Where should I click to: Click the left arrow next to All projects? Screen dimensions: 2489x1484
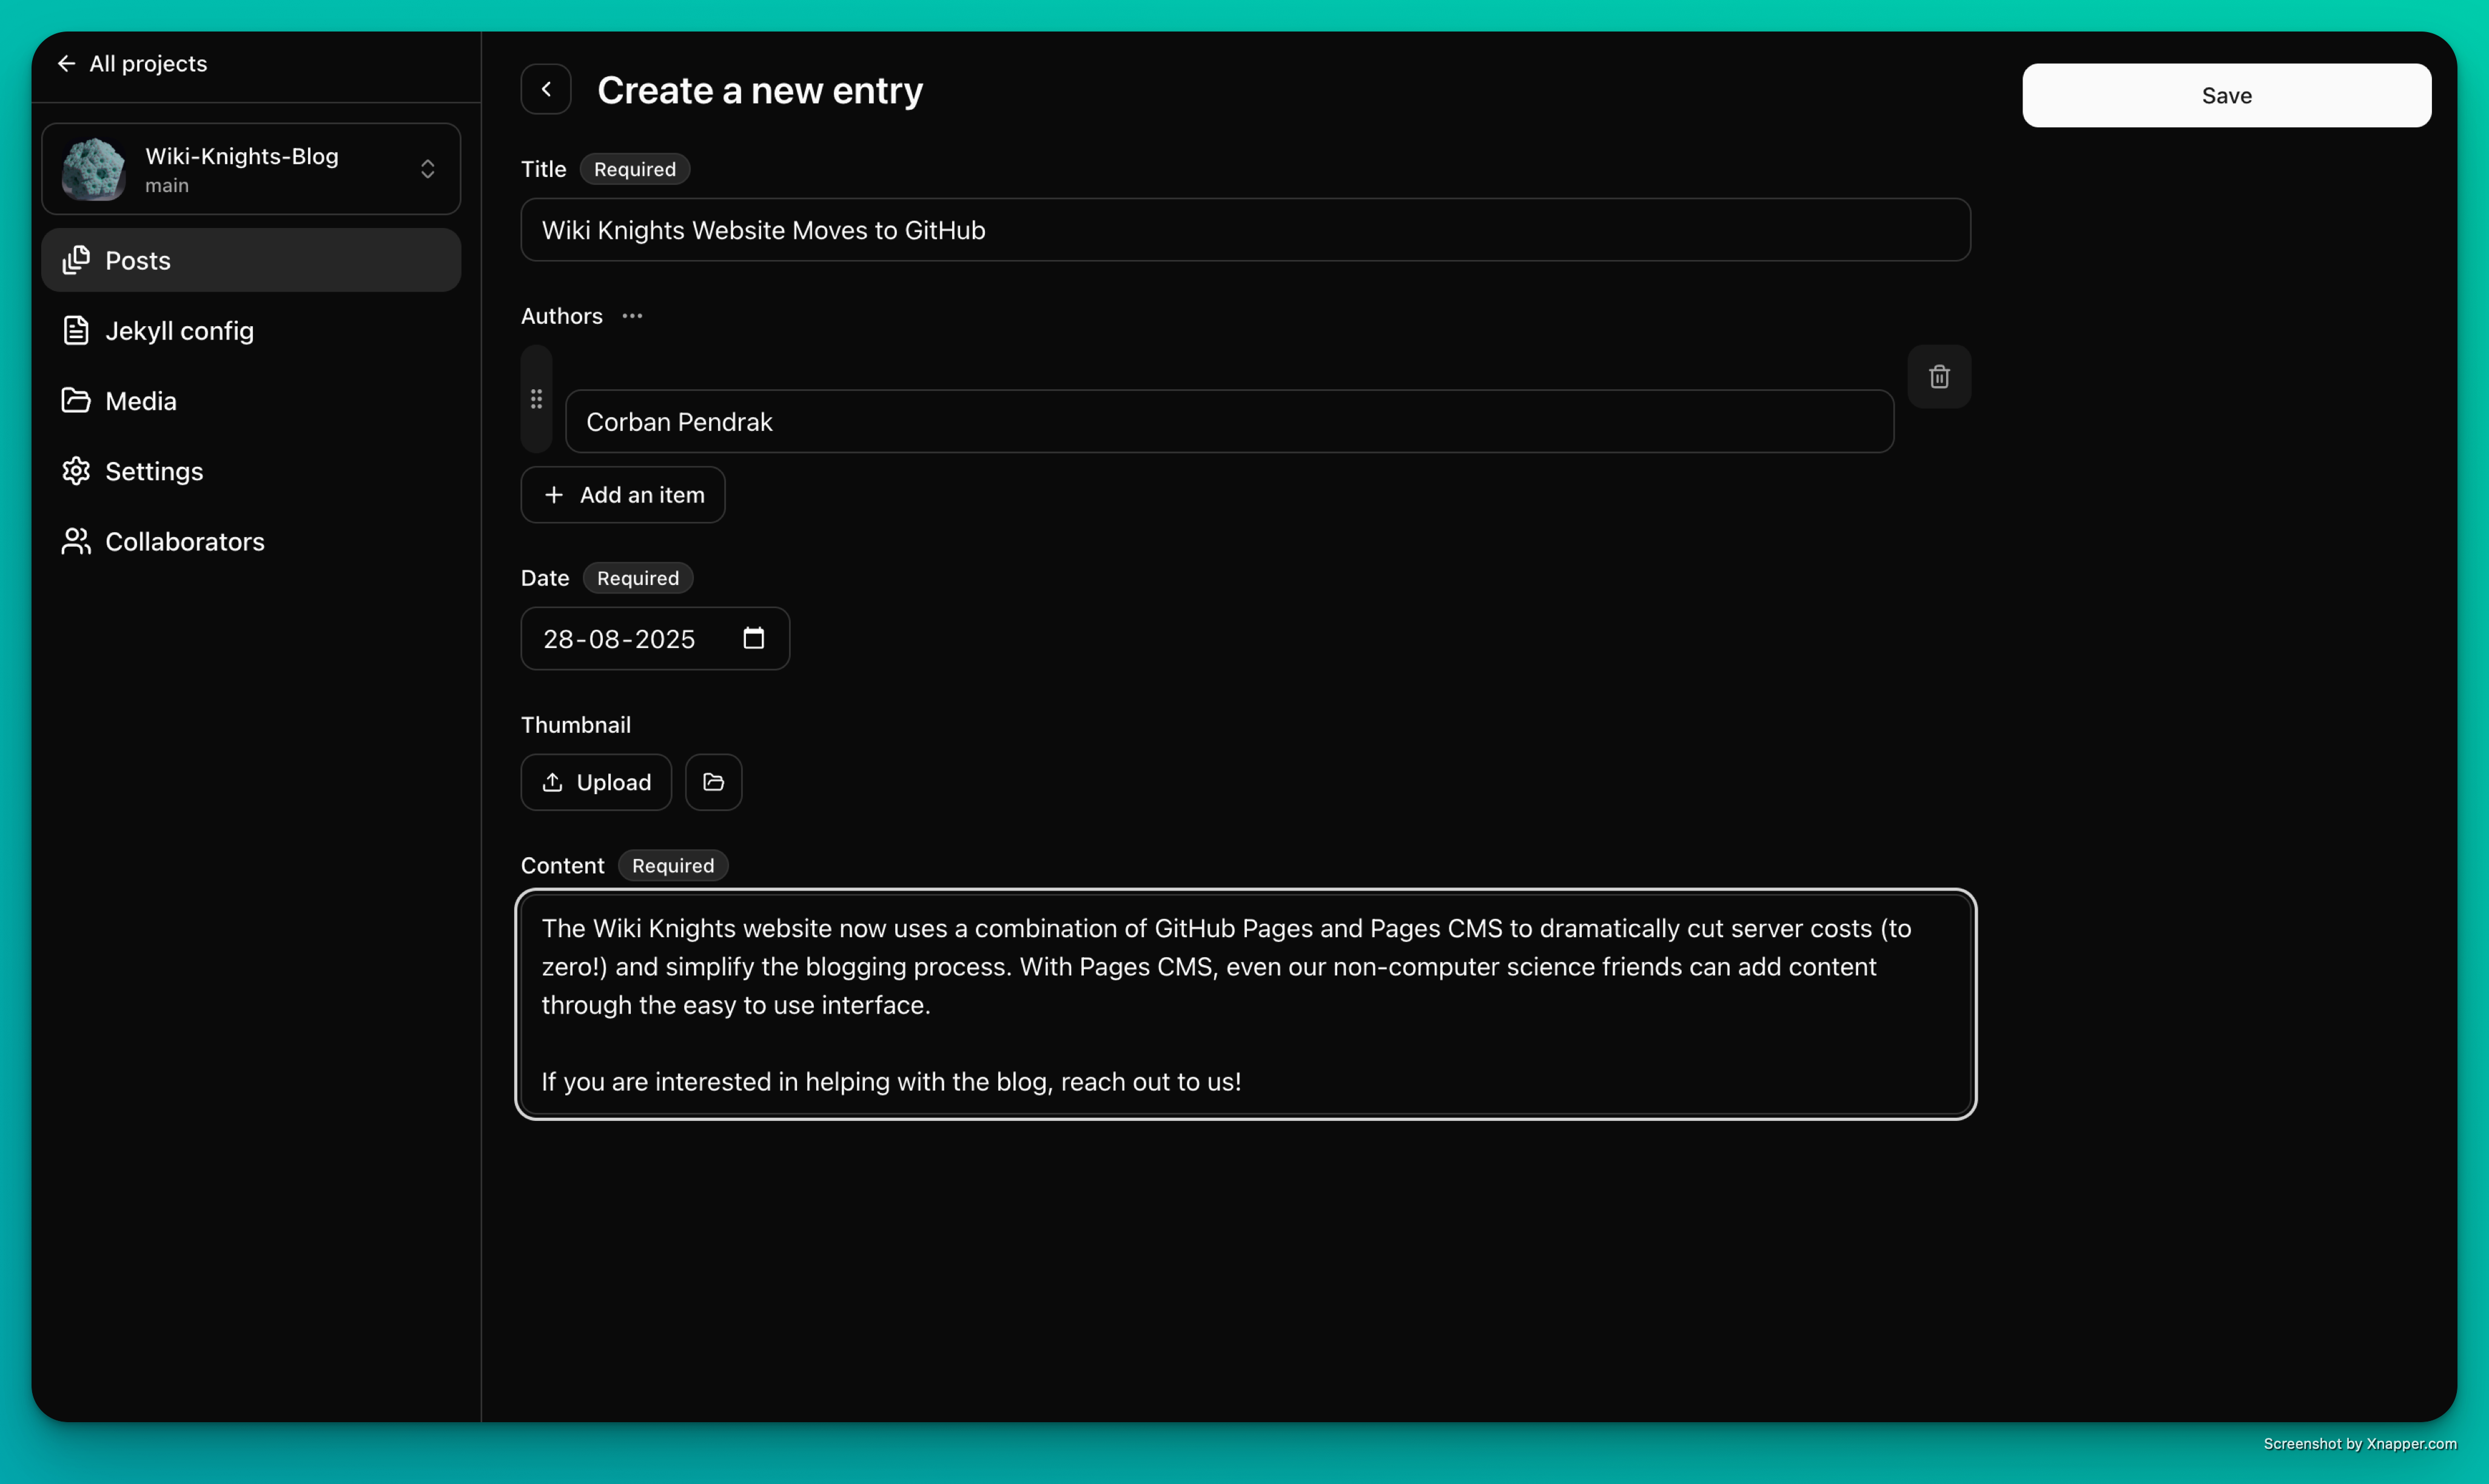(67, 64)
